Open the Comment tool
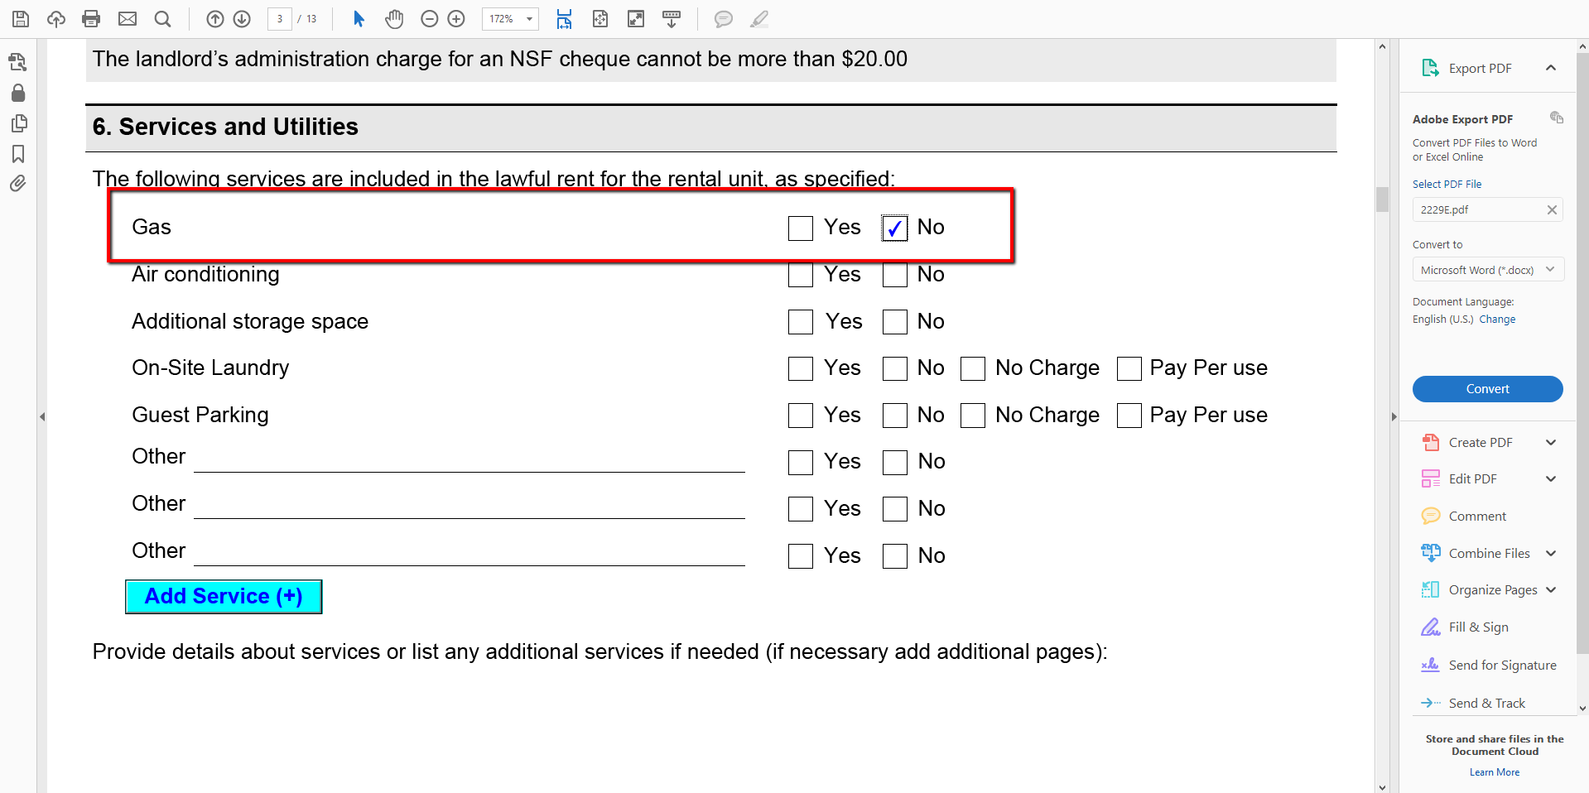The width and height of the screenshot is (1589, 793). tap(1476, 517)
